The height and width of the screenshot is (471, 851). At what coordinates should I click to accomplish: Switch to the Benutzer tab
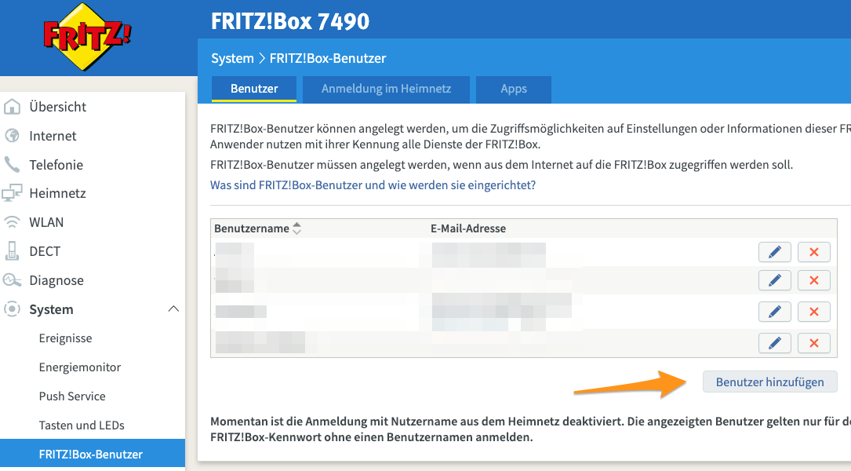254,89
